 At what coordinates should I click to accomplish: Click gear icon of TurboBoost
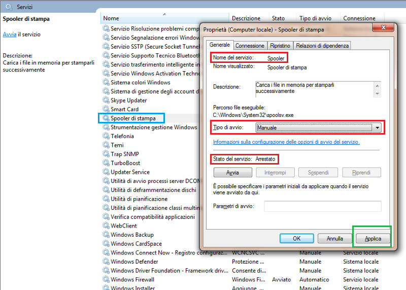coord(106,163)
